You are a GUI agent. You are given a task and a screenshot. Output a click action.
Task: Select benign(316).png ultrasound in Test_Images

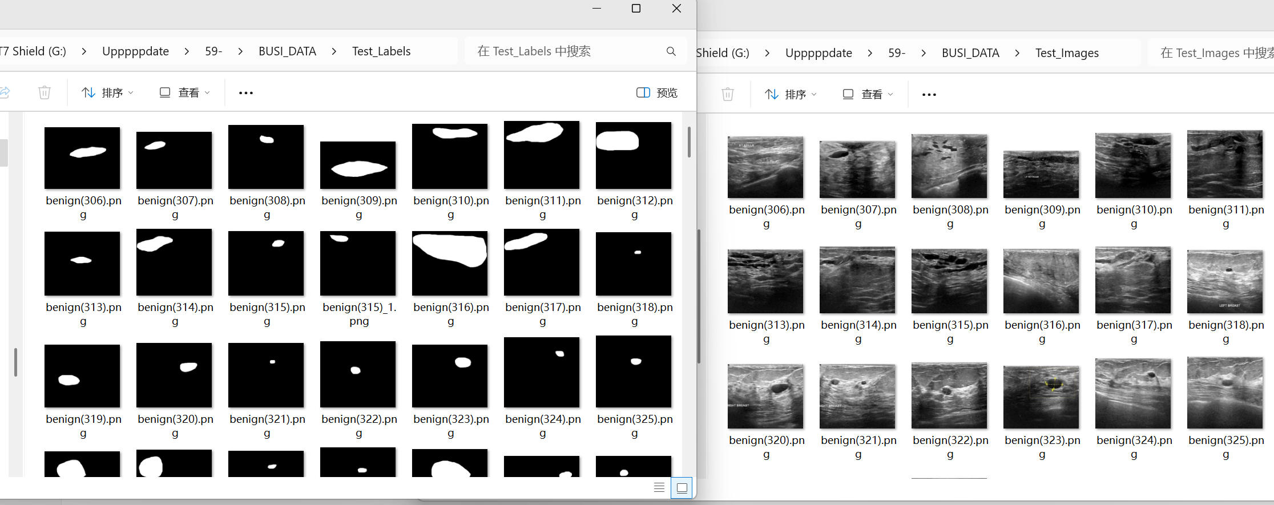click(1041, 281)
